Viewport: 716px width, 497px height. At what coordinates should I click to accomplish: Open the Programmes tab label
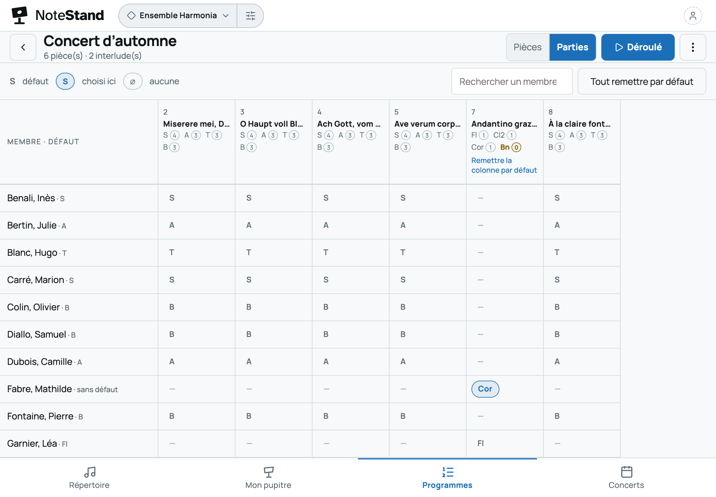[x=447, y=485]
